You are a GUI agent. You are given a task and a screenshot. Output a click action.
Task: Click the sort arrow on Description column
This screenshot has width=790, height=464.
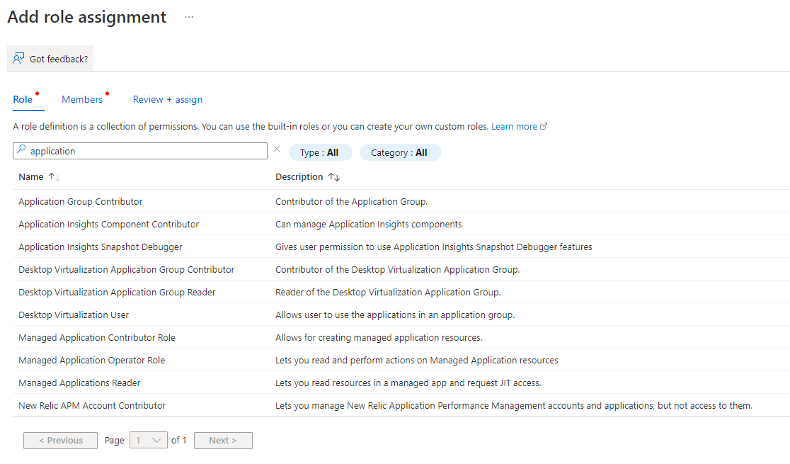(x=333, y=176)
